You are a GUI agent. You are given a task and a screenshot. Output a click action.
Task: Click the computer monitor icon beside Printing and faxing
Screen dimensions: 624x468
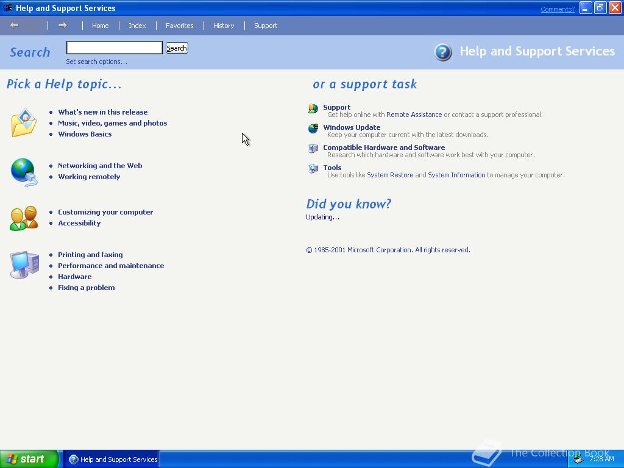24,264
